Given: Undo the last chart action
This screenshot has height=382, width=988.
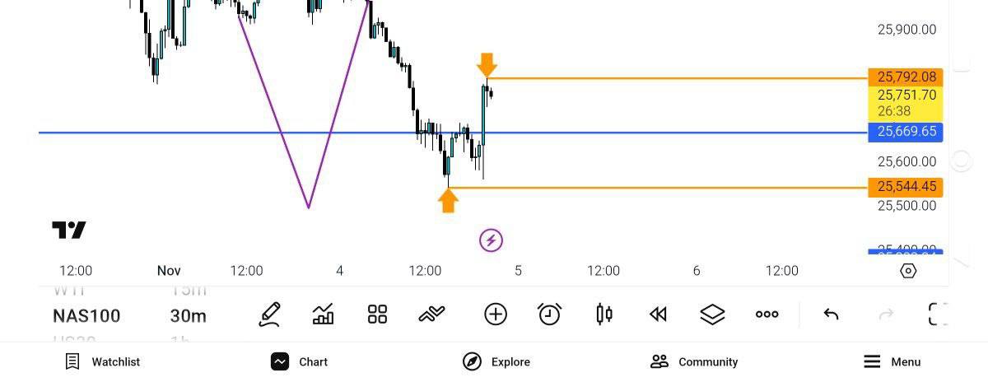Looking at the screenshot, I should click(831, 314).
